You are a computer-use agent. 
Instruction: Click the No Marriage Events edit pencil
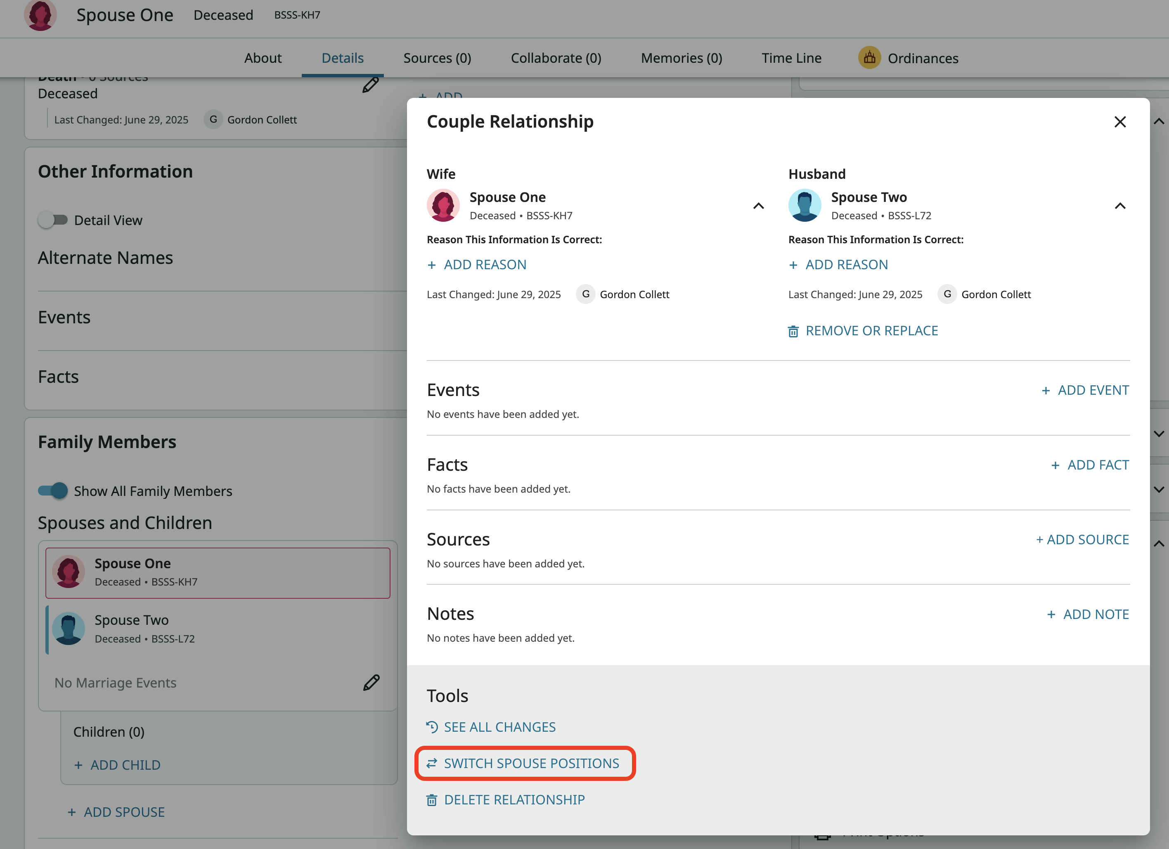point(371,683)
